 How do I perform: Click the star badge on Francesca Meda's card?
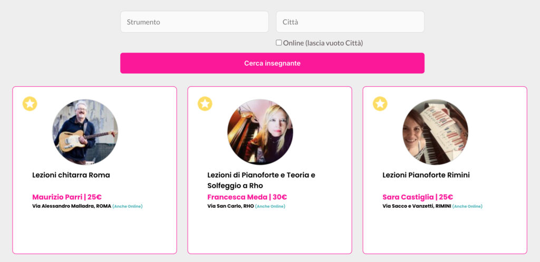tap(205, 104)
